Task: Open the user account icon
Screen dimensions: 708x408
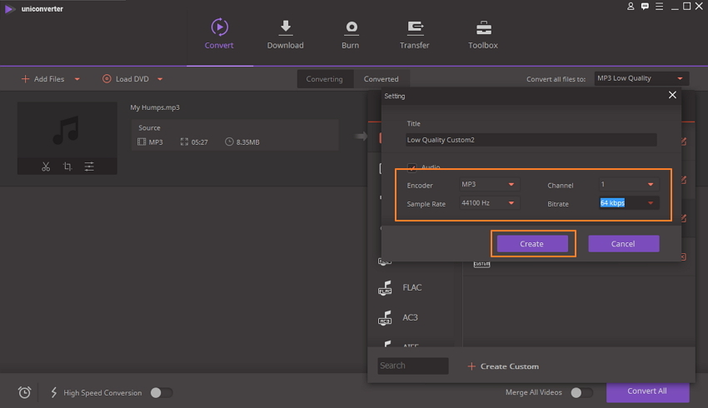Action: pos(631,7)
